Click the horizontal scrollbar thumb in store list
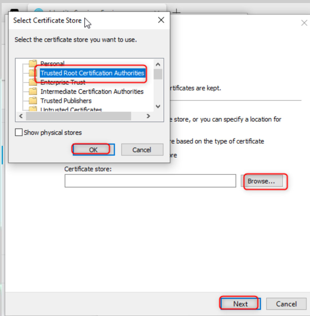 pos(78,116)
